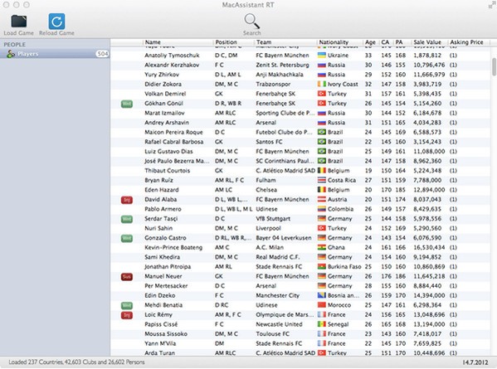497x369 pixels.
Task: Select the Alexandr Kerzhakov row
Action: [300, 65]
